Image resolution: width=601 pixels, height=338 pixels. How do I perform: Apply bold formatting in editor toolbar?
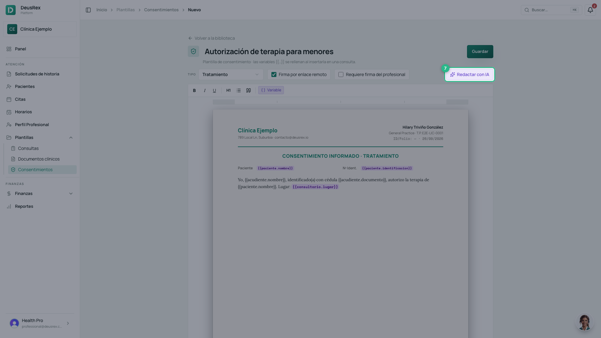pos(194,90)
